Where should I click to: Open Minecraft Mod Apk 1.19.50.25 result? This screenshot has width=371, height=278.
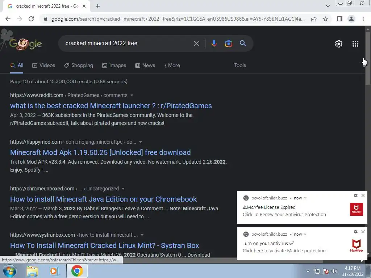100,152
